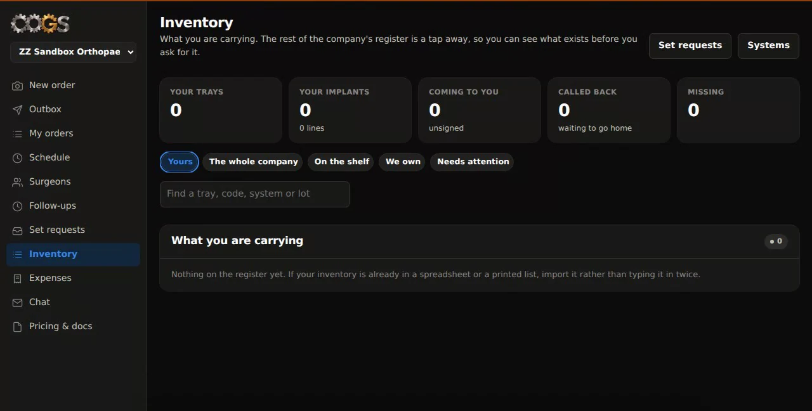
Task: Click the people icon beside Surgeons
Action: coord(18,182)
